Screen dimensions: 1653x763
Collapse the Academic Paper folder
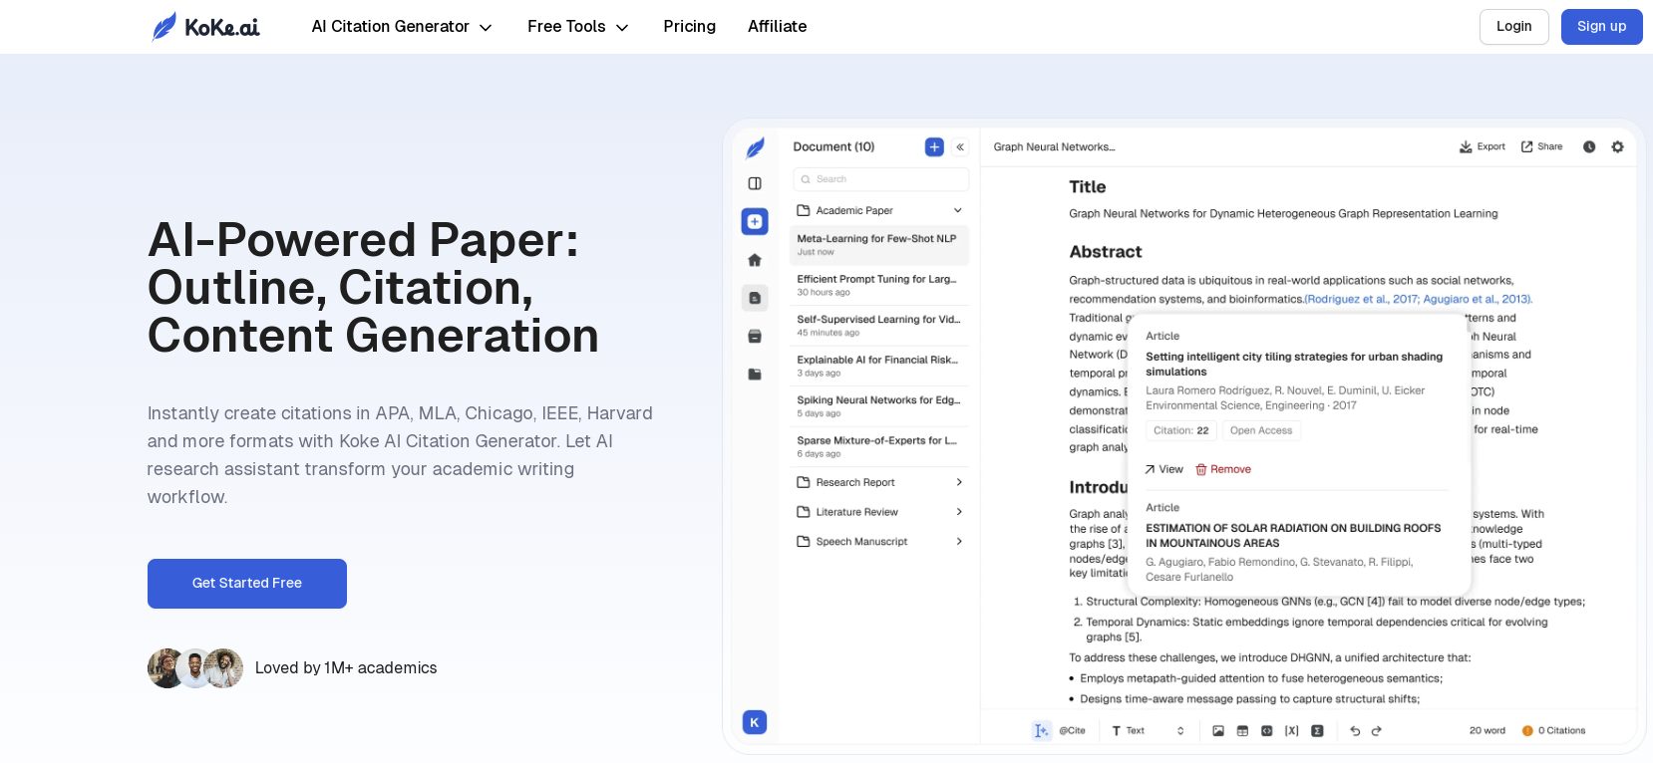879,210
